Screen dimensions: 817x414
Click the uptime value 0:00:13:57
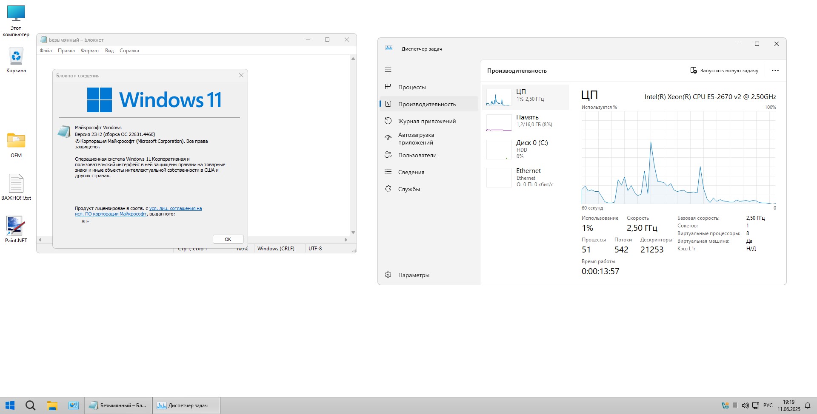(x=600, y=271)
